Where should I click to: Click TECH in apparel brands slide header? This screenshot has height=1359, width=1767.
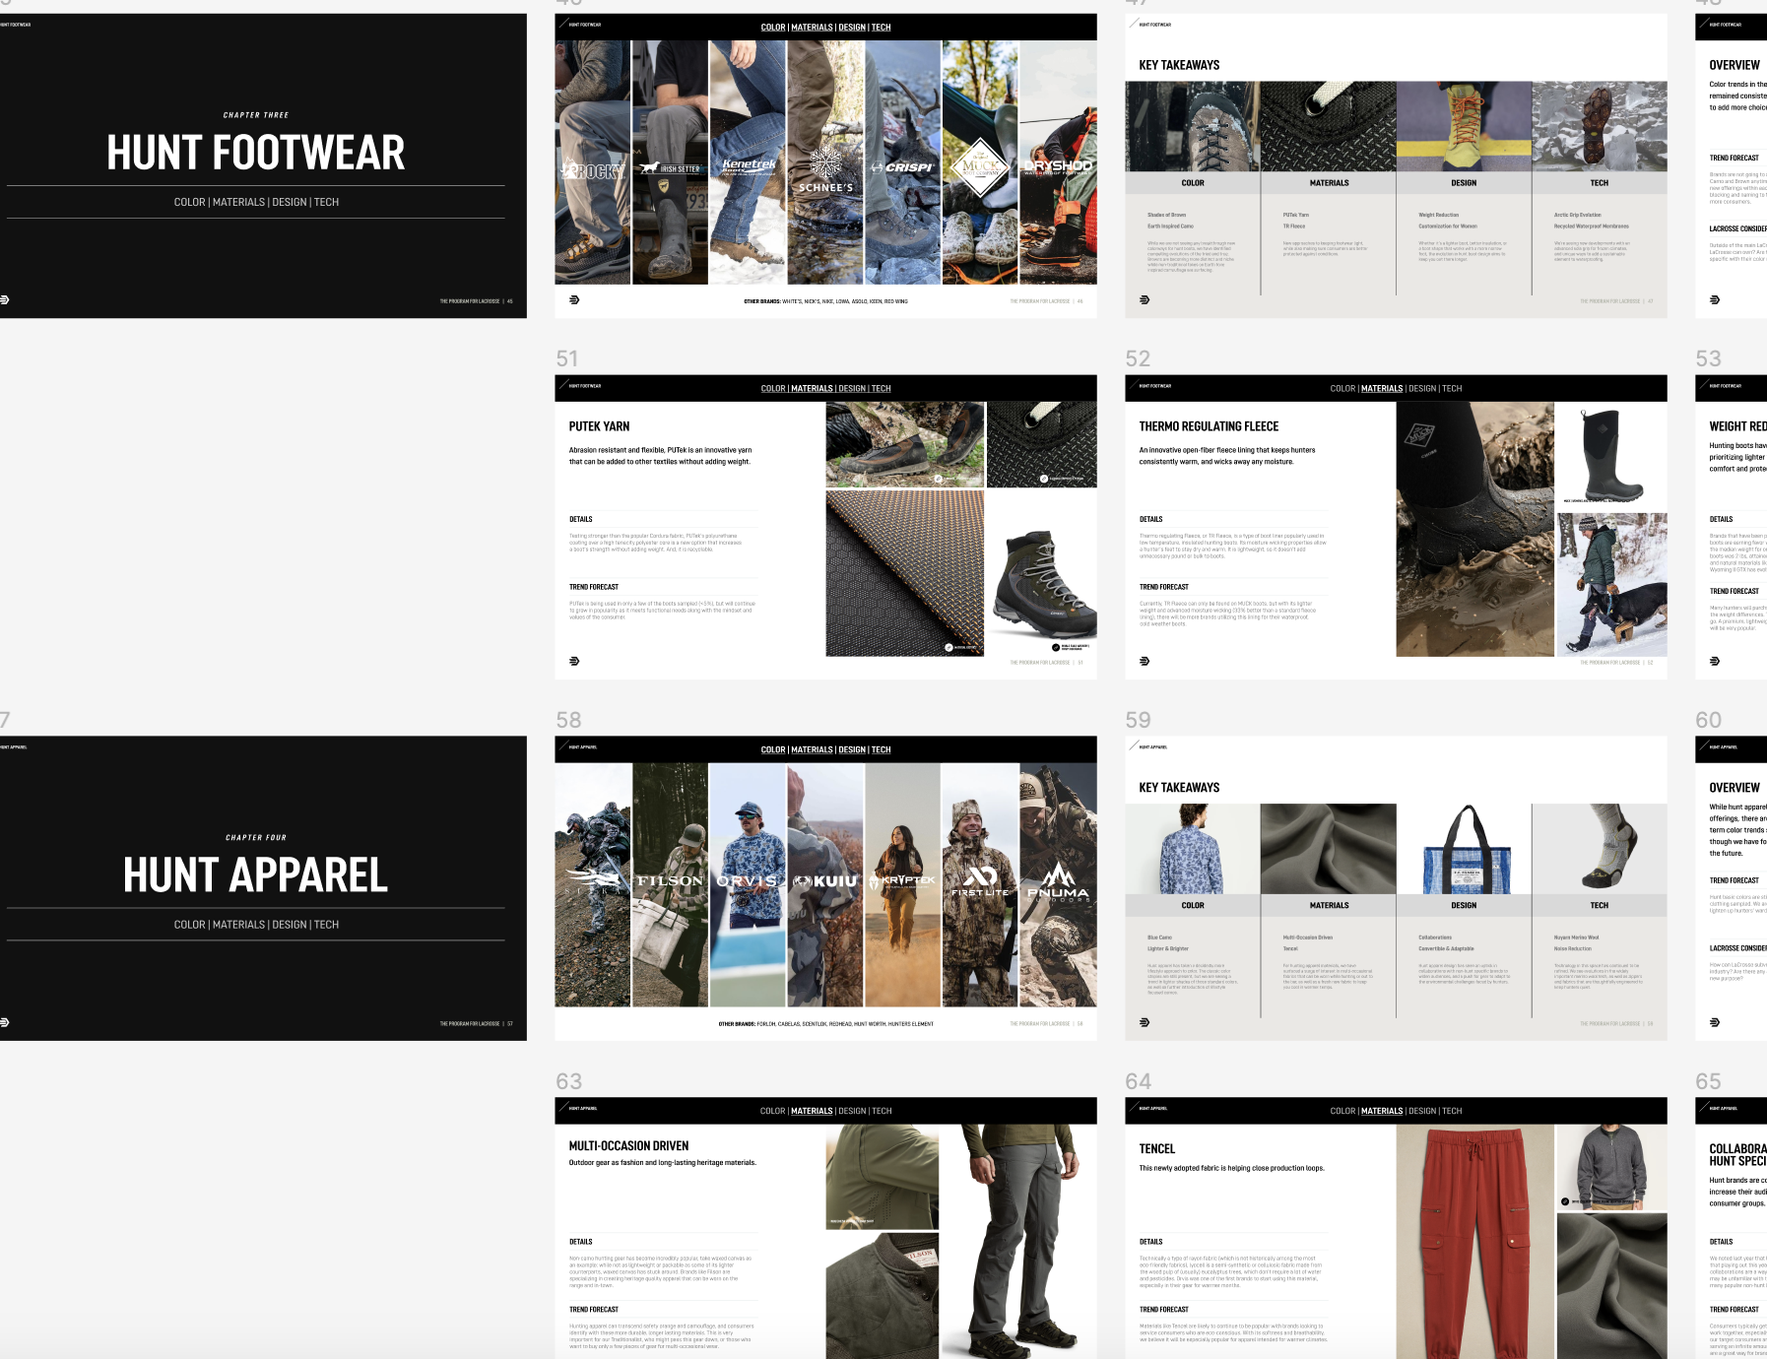881,750
